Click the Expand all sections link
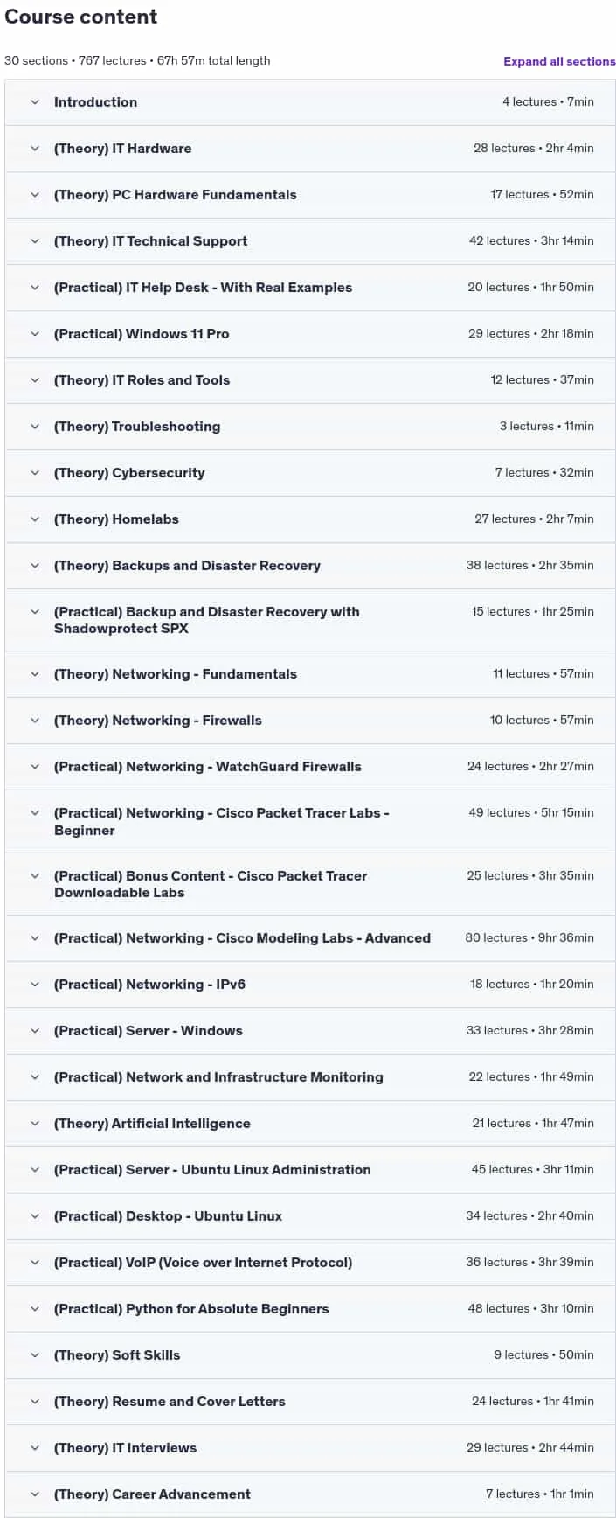Image resolution: width=616 pixels, height=1518 pixels. (x=559, y=61)
